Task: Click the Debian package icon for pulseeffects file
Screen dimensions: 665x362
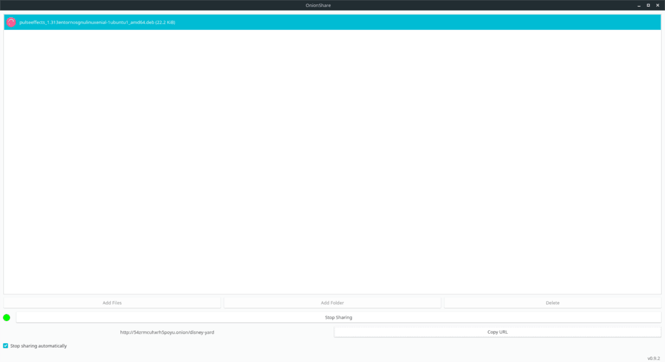Action: coord(11,22)
